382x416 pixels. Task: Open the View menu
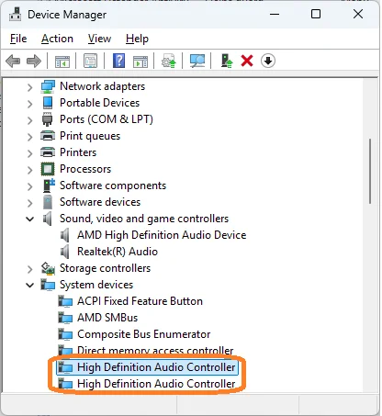point(99,39)
